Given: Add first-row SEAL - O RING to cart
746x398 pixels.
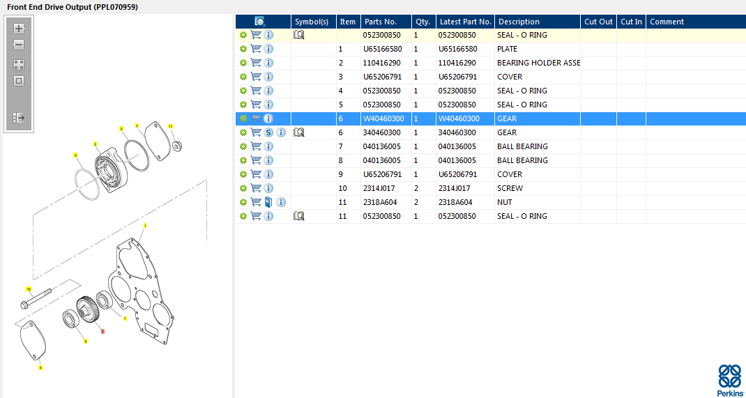Looking at the screenshot, I should (x=256, y=35).
